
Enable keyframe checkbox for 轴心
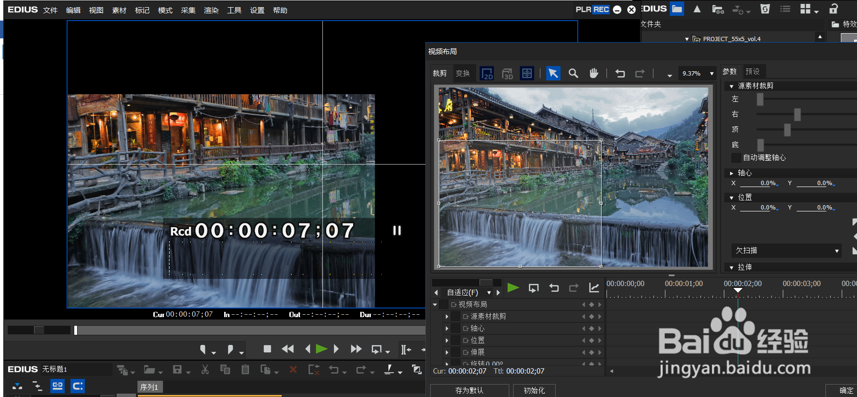[456, 329]
